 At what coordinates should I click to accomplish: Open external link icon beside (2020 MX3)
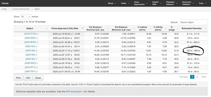[x=37, y=63]
